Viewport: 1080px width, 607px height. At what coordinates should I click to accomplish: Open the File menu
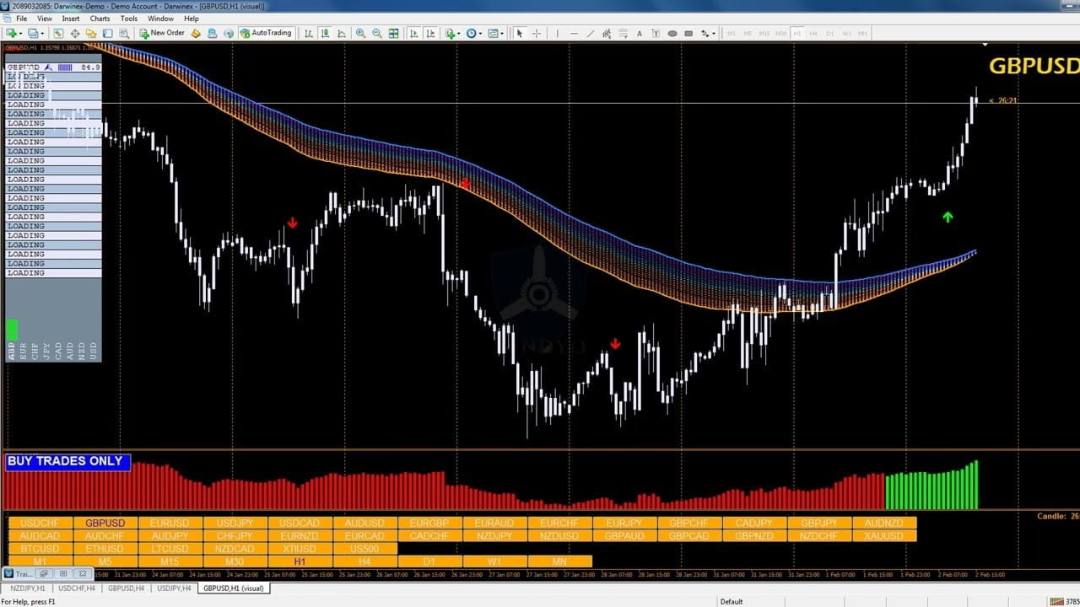(x=22, y=19)
